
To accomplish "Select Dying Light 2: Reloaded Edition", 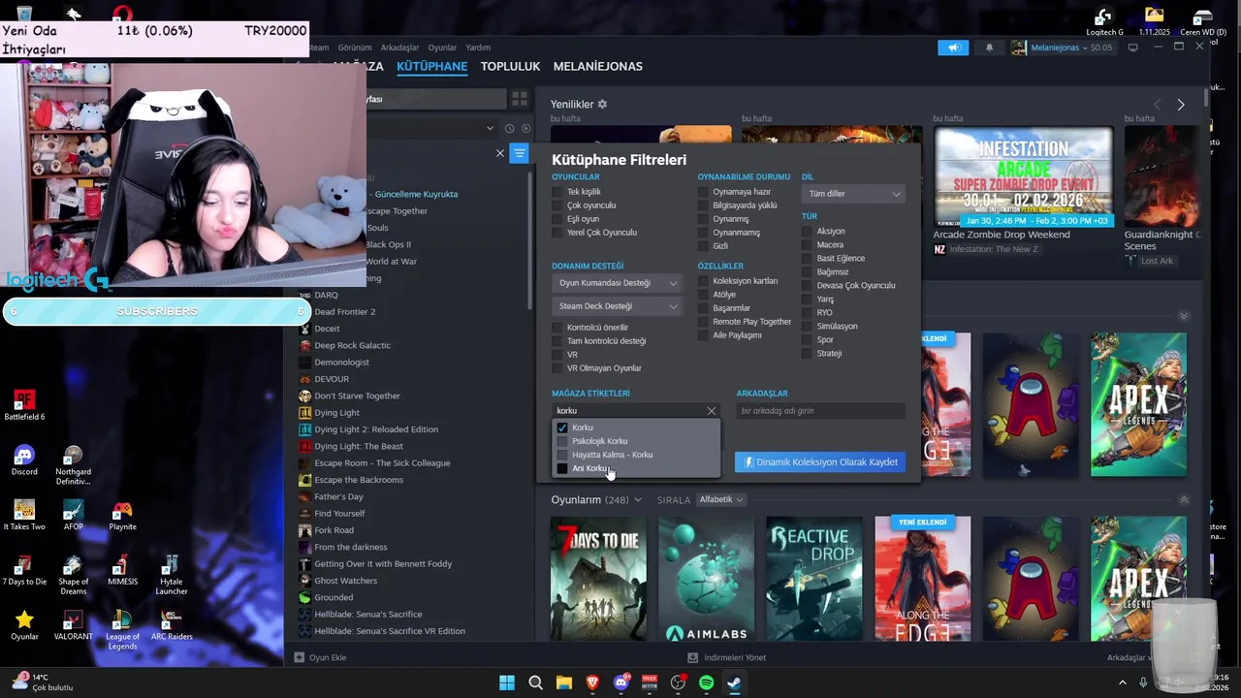I will point(376,429).
